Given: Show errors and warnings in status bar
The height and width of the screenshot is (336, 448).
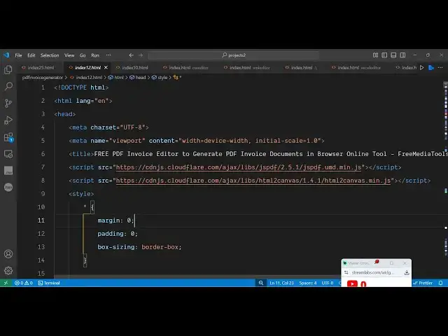Looking at the screenshot, I should point(23,283).
